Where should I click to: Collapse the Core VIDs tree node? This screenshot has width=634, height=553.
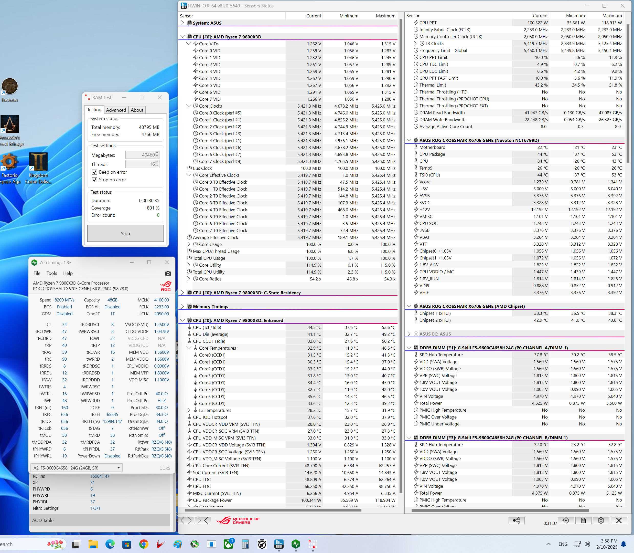pos(188,44)
